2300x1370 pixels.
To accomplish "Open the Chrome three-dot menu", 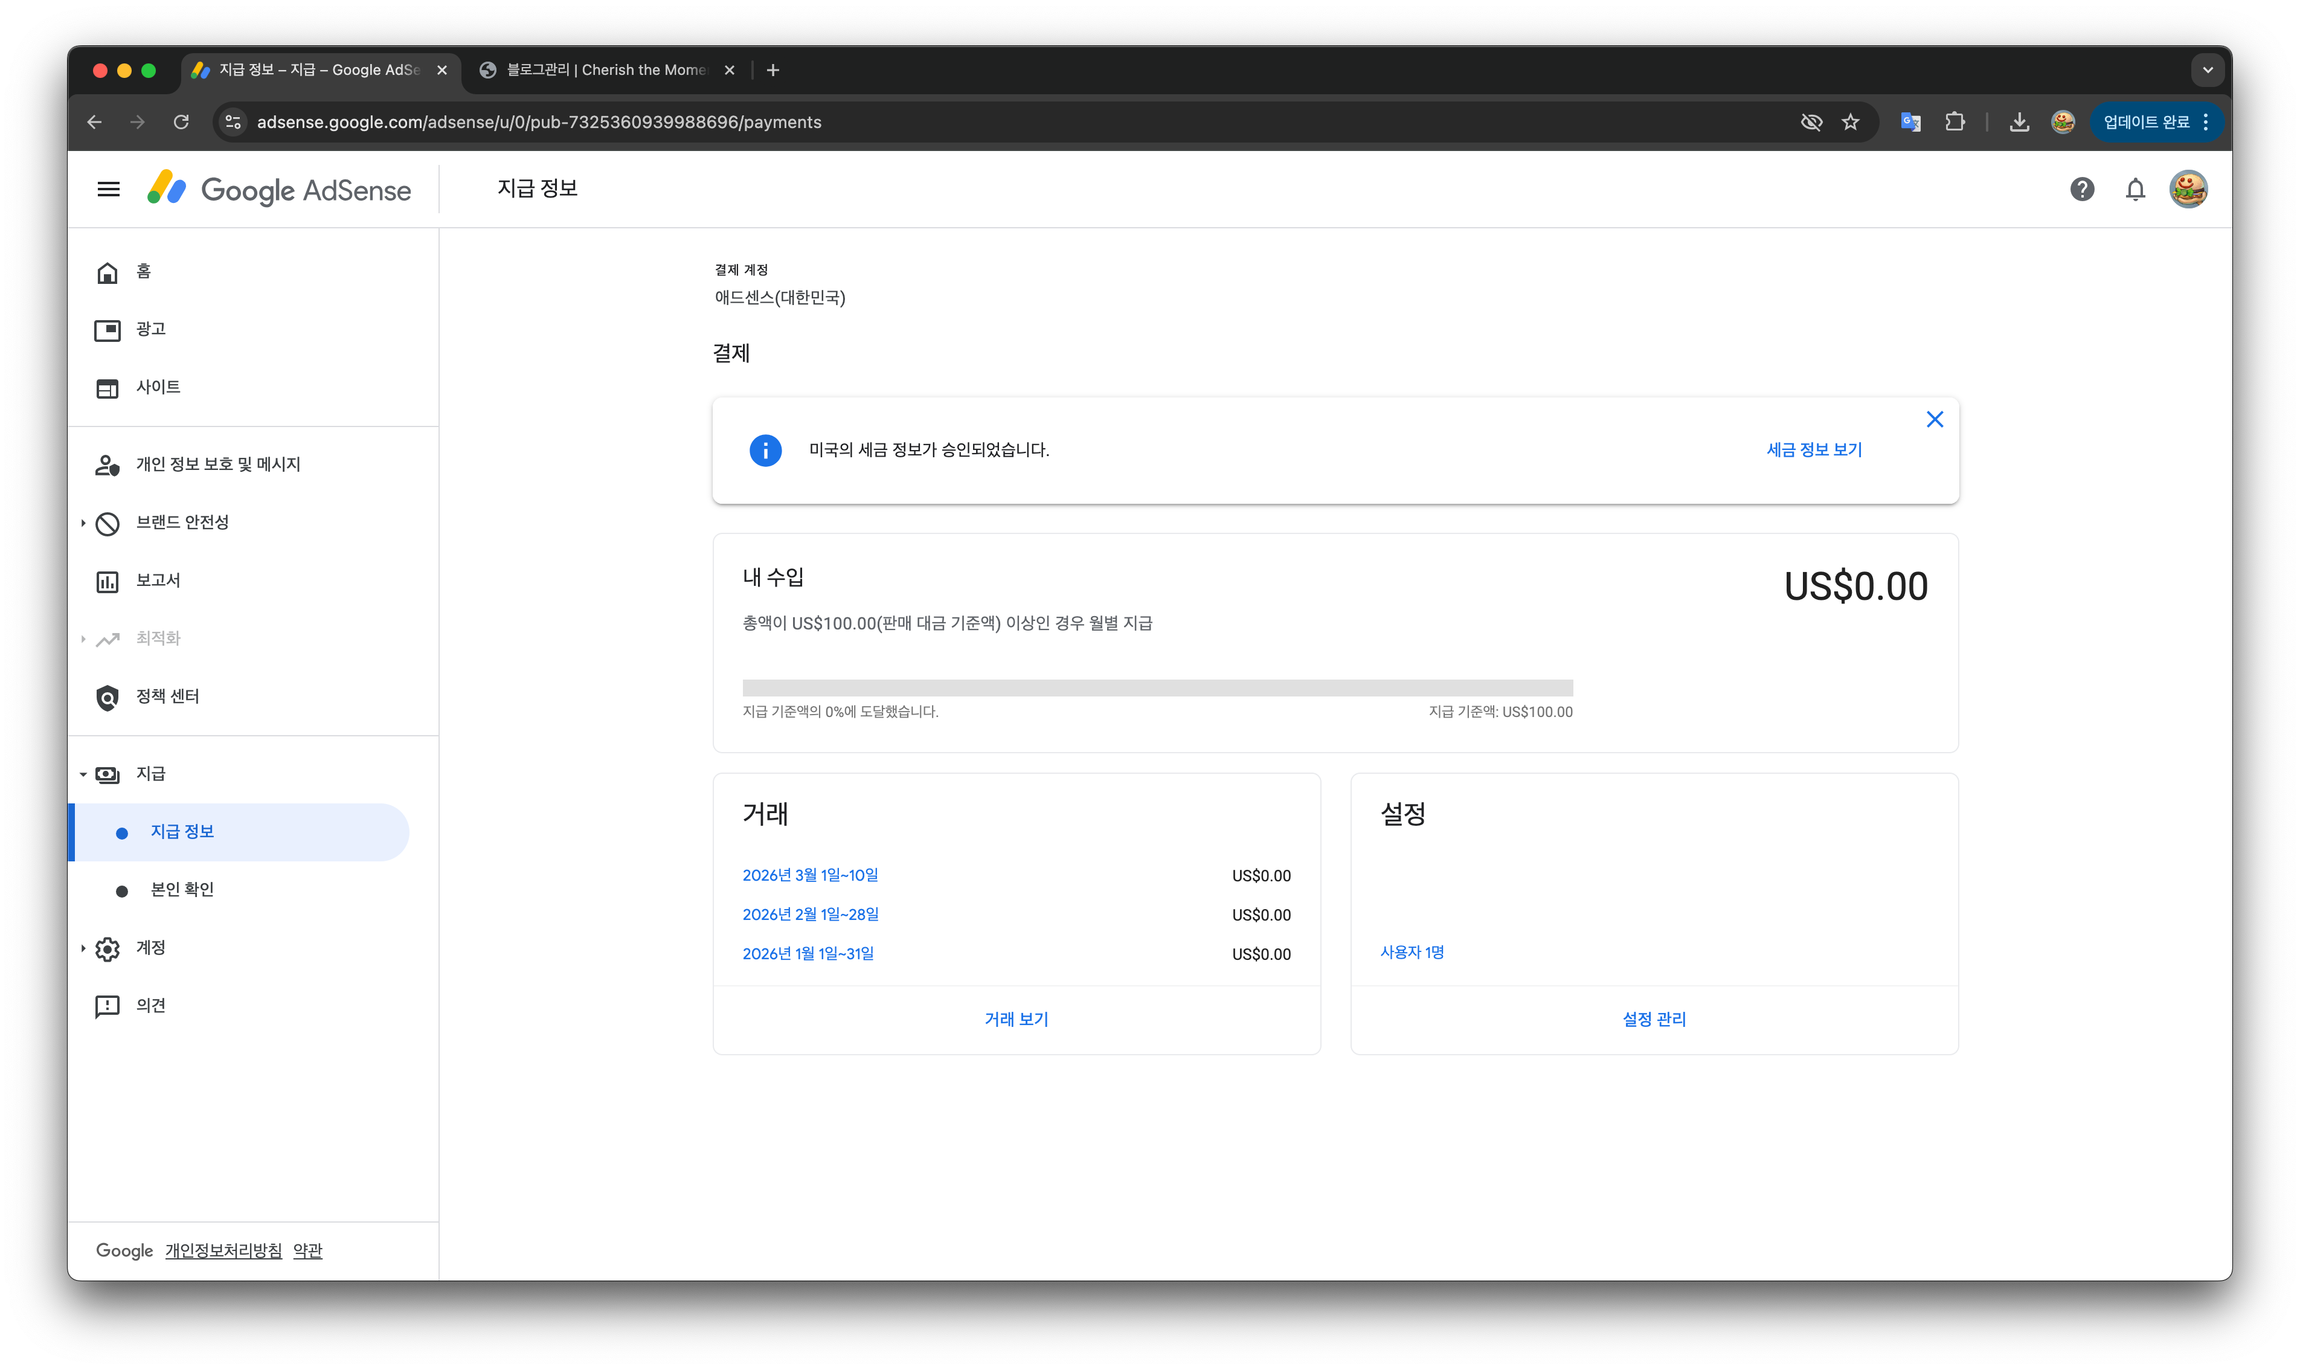I will click(2205, 122).
